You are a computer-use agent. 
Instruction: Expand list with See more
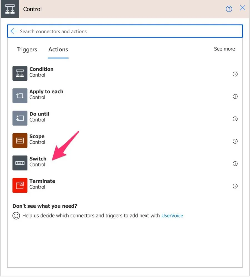[224, 49]
